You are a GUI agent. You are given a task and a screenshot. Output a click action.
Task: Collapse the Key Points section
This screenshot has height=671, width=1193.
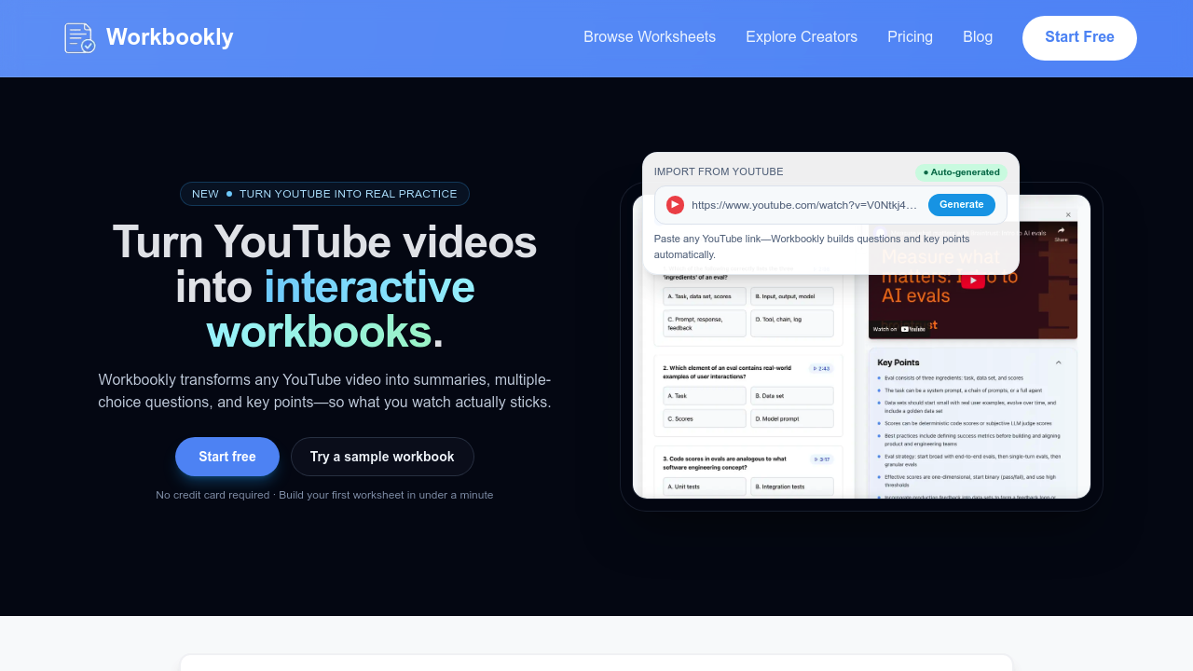(x=1059, y=363)
